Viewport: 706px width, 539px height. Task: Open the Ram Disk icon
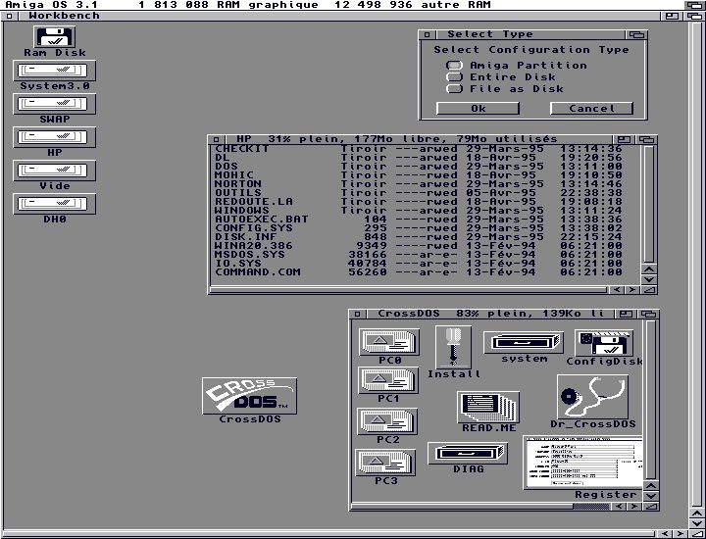point(55,37)
